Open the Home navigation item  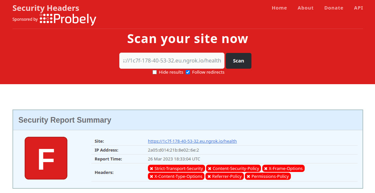pyautogui.click(x=279, y=8)
